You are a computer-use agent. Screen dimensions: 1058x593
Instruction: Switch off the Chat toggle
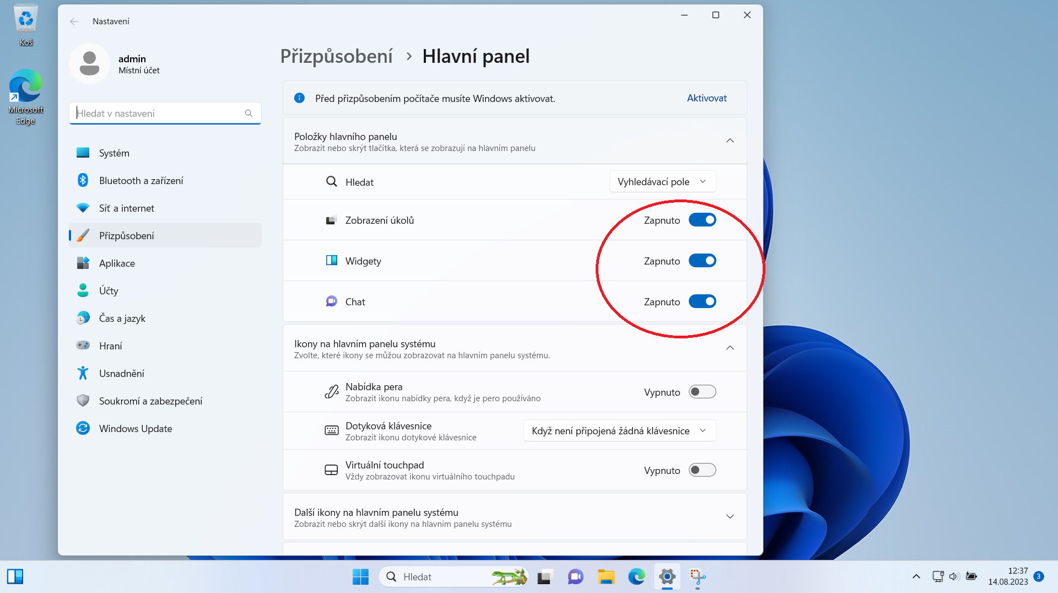[702, 301]
